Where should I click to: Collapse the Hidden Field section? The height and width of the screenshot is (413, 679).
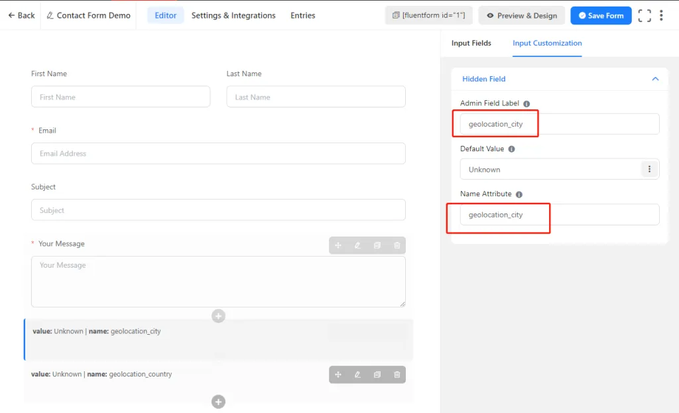(655, 79)
